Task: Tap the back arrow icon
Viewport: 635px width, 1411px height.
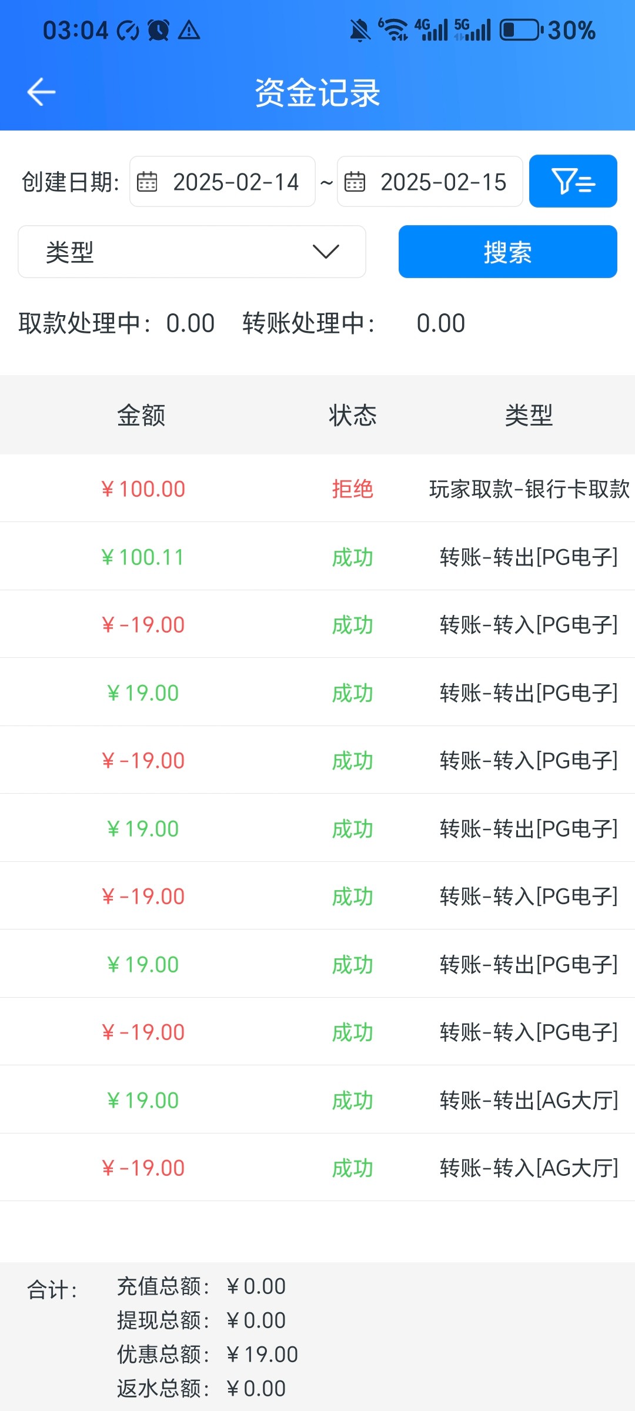Action: point(41,92)
